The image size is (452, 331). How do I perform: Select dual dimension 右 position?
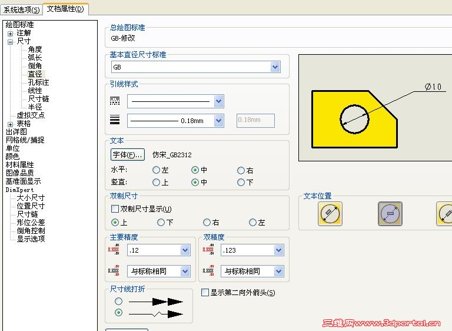tap(207, 222)
